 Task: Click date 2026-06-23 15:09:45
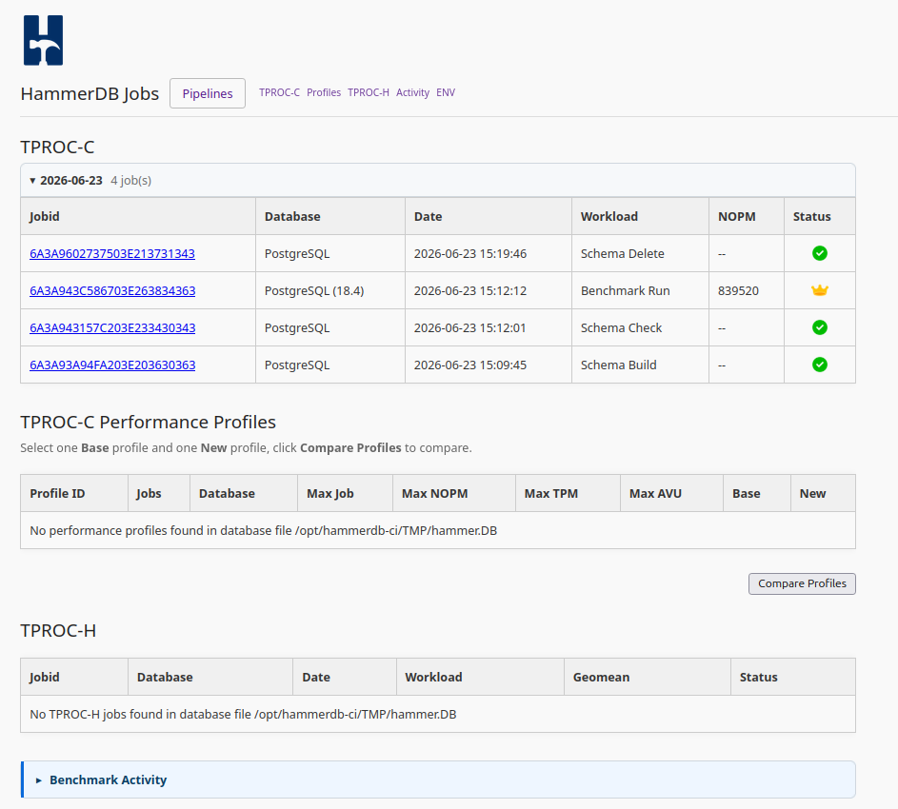pyautogui.click(x=470, y=365)
